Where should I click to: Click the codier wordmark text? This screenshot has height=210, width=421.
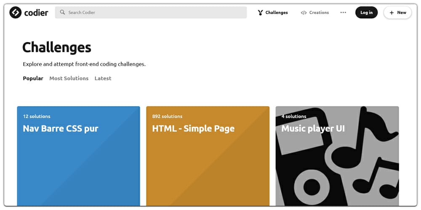(x=36, y=13)
